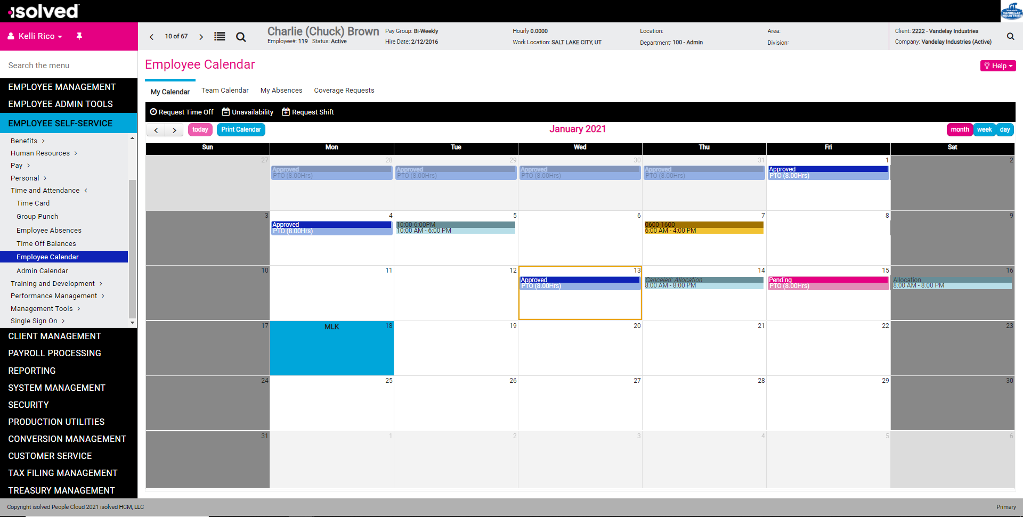Advance to next month with right arrow
Viewport: 1023px width, 517px height.
click(x=174, y=129)
